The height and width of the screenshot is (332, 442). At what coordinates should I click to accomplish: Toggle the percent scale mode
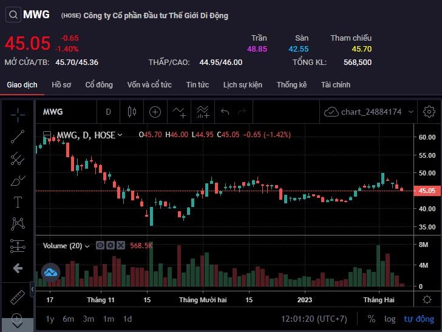pyautogui.click(x=371, y=319)
